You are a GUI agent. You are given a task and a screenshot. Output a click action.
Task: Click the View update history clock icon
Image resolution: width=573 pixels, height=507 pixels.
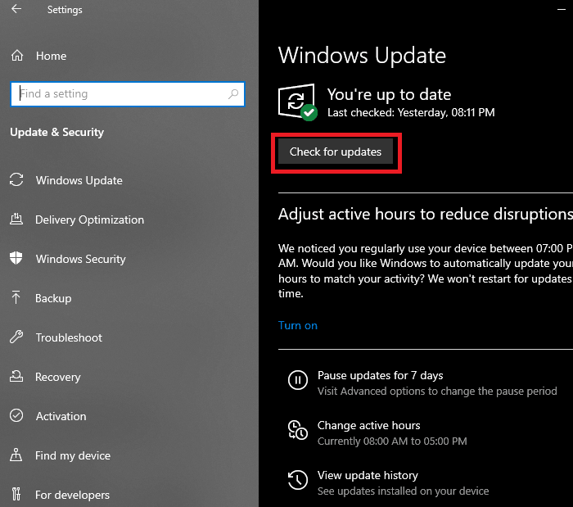[297, 480]
